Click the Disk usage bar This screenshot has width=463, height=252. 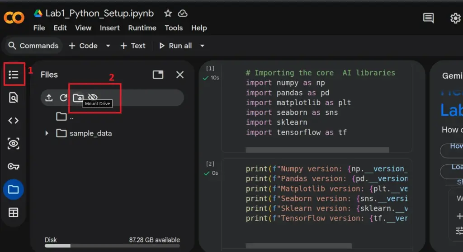[112, 246]
